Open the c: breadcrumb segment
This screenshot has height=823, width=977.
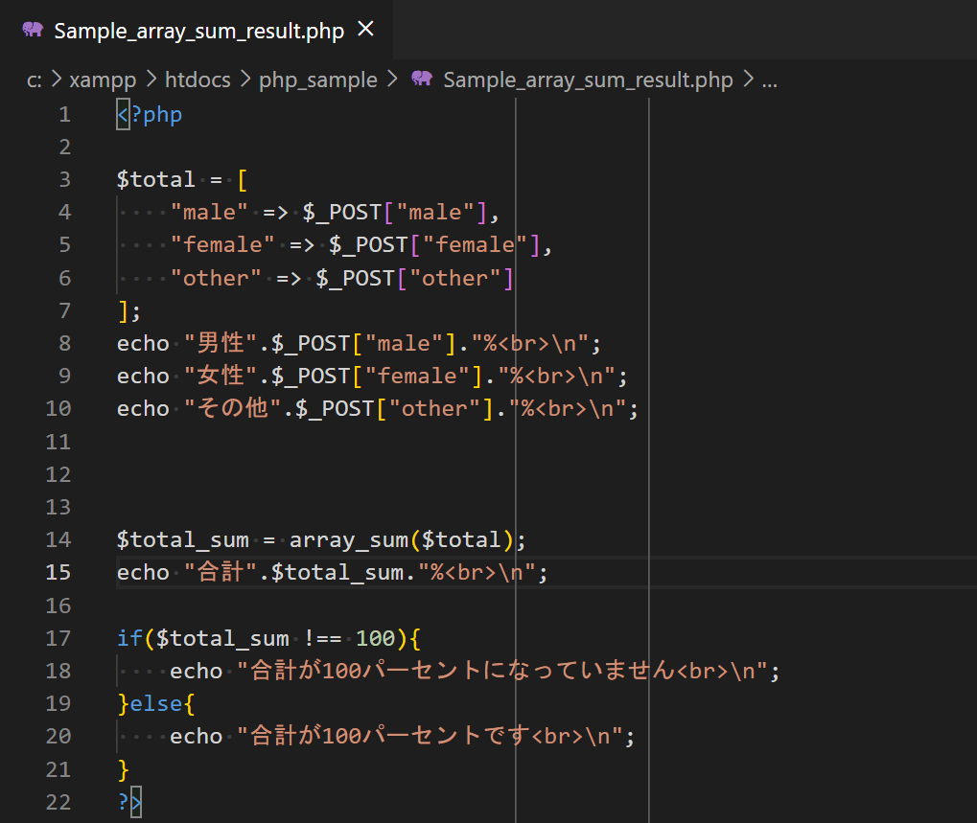click(x=35, y=80)
